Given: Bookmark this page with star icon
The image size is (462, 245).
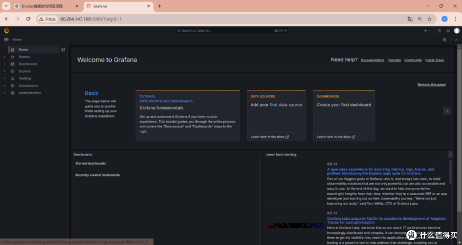Looking at the screenshot, I should (429, 19).
